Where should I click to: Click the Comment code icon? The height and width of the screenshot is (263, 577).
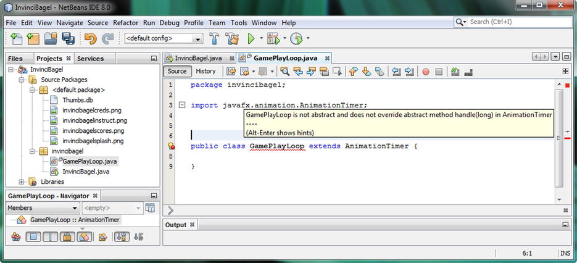tap(455, 72)
